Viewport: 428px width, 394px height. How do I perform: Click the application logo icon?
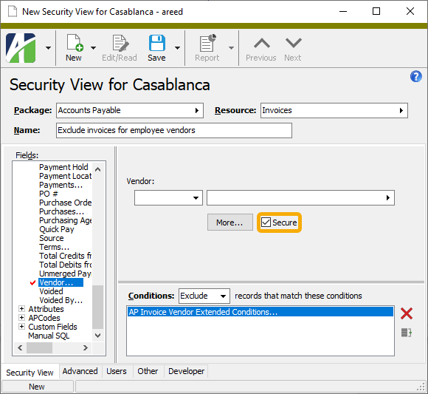pyautogui.click(x=21, y=48)
